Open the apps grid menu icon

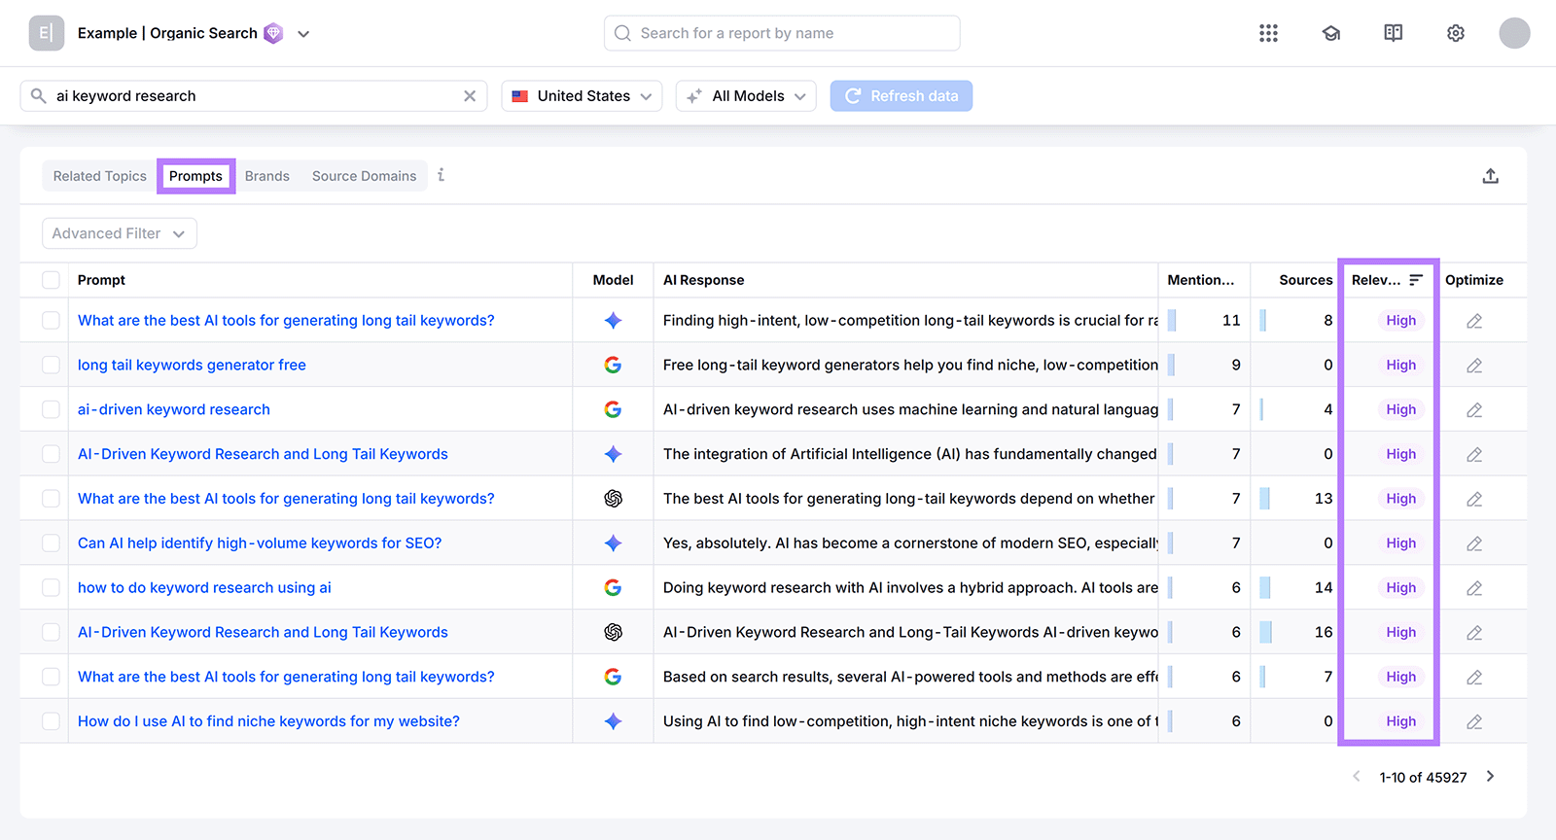[x=1268, y=33]
